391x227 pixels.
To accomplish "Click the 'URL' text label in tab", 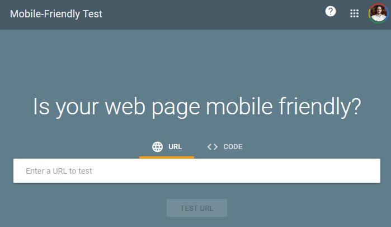I will [x=175, y=147].
